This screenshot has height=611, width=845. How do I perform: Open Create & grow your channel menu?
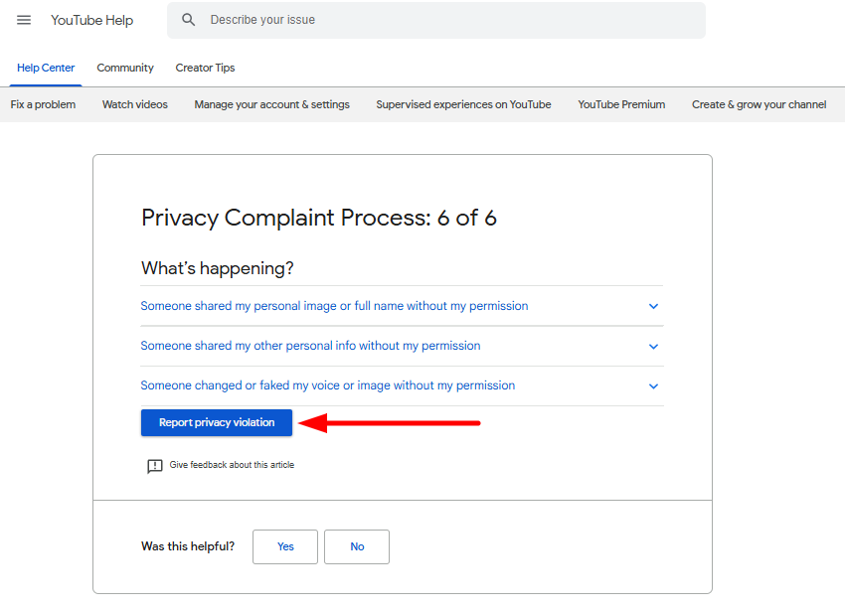(759, 104)
